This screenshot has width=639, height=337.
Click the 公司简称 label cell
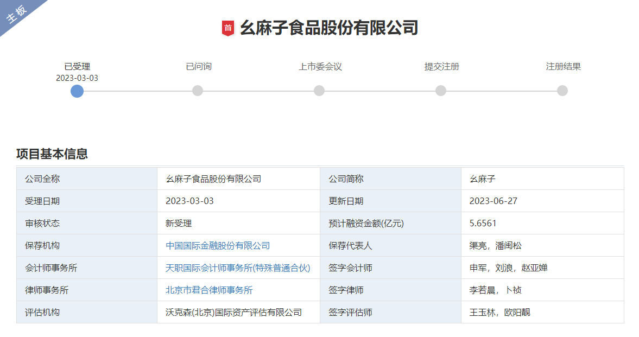pos(390,179)
